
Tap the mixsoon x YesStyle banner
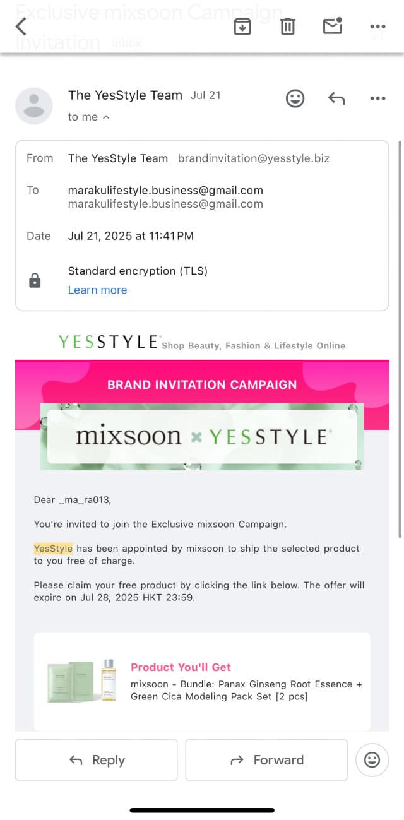(202, 437)
